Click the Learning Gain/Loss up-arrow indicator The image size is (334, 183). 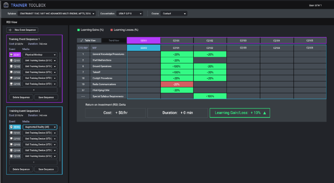click(x=265, y=113)
